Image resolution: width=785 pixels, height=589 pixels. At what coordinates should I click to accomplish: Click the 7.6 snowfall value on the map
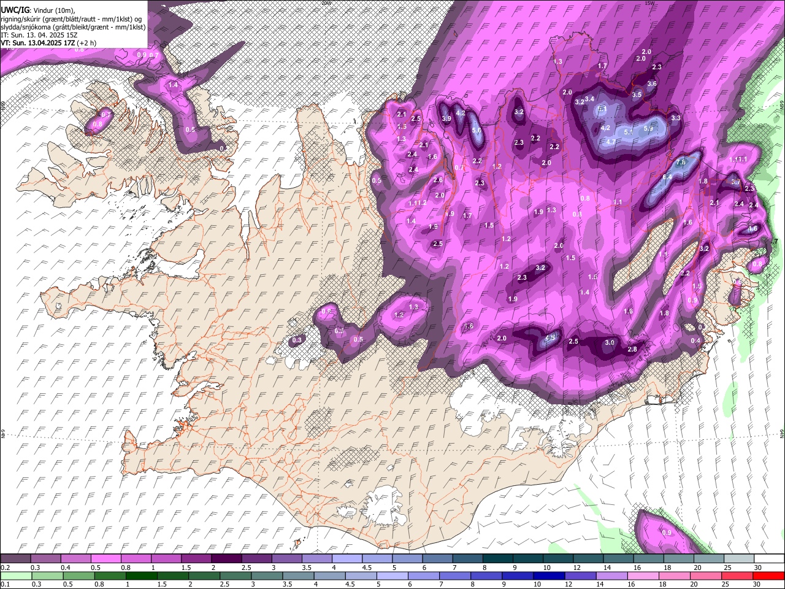click(681, 163)
